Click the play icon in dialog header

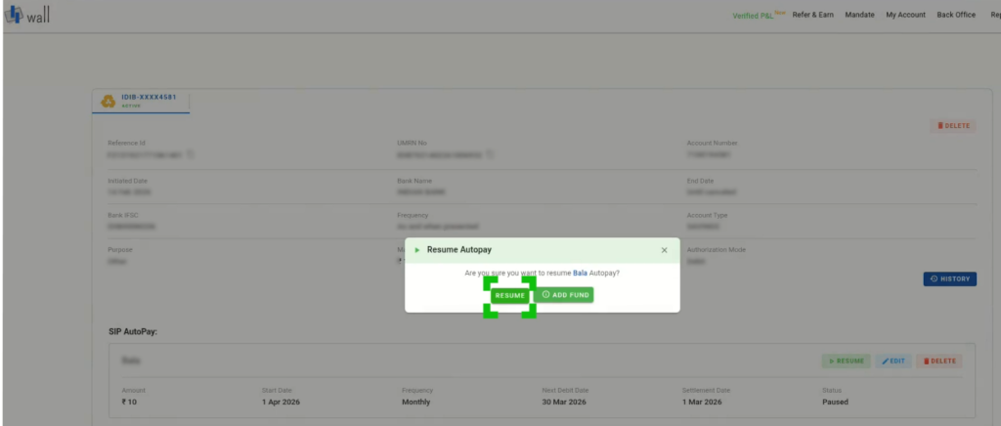click(418, 250)
